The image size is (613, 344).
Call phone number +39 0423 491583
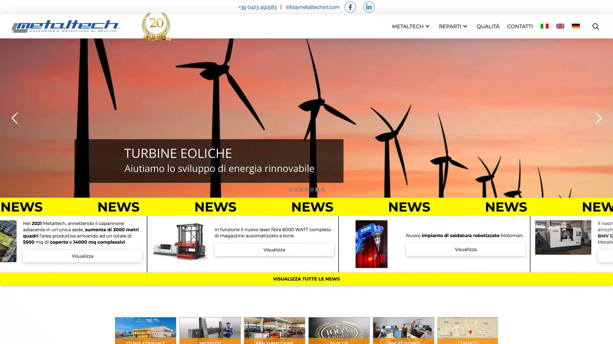(x=257, y=7)
